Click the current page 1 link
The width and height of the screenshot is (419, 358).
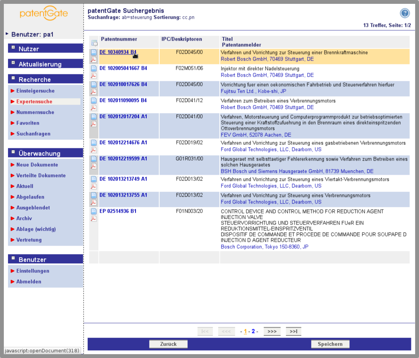(245, 331)
